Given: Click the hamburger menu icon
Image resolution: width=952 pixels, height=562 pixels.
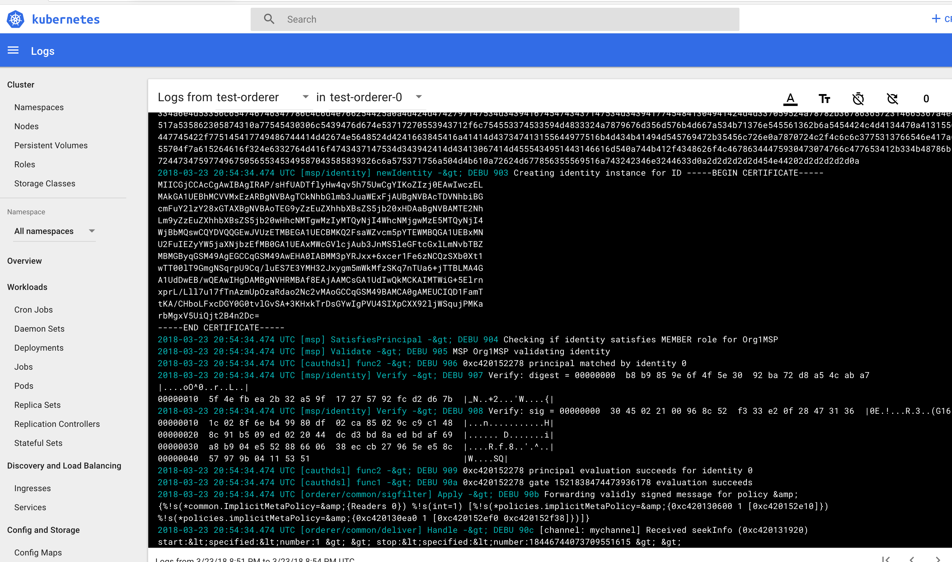Looking at the screenshot, I should 13,51.
